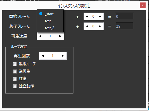The width and height of the screenshot is (149, 111).
Task: Click the 開始フレーム offset value 0
Action: [93, 16]
